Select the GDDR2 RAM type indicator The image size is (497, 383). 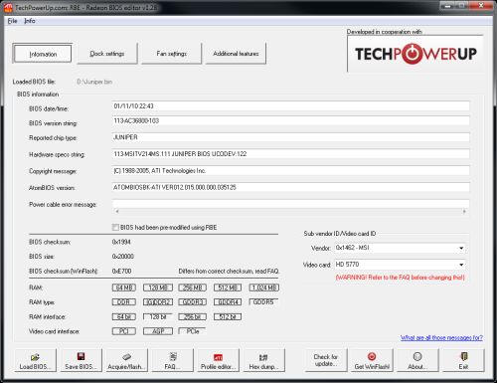click(x=158, y=302)
